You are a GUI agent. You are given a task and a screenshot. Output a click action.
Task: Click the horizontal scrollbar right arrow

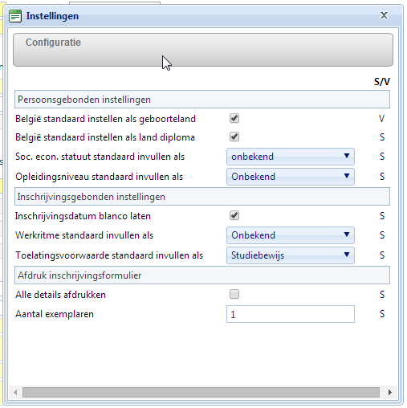pos(390,393)
